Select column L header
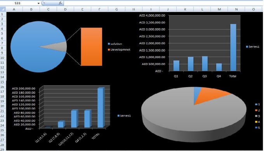Image resolution: width=264 pixels, height=151 pixels. pos(202,9)
